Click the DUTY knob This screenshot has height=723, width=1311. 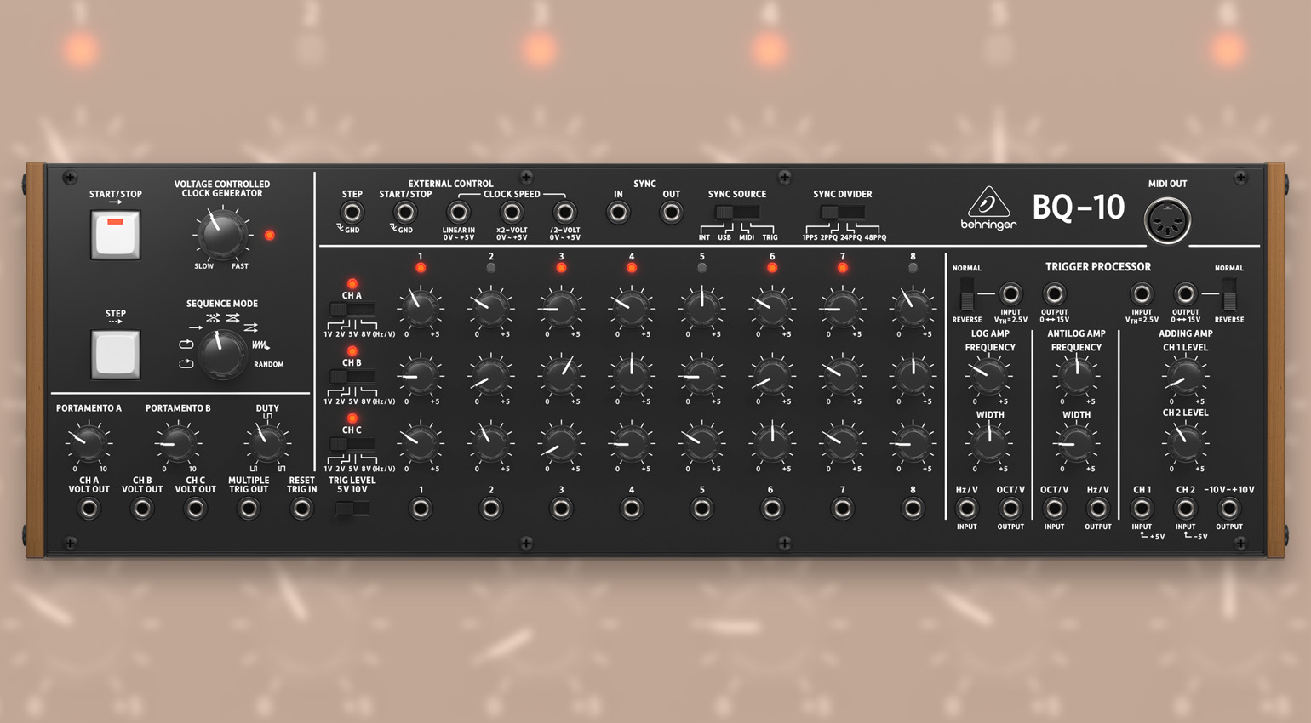266,442
